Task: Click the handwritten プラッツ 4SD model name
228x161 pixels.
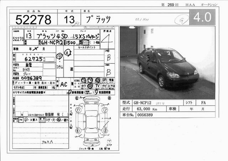Action: 52,36
